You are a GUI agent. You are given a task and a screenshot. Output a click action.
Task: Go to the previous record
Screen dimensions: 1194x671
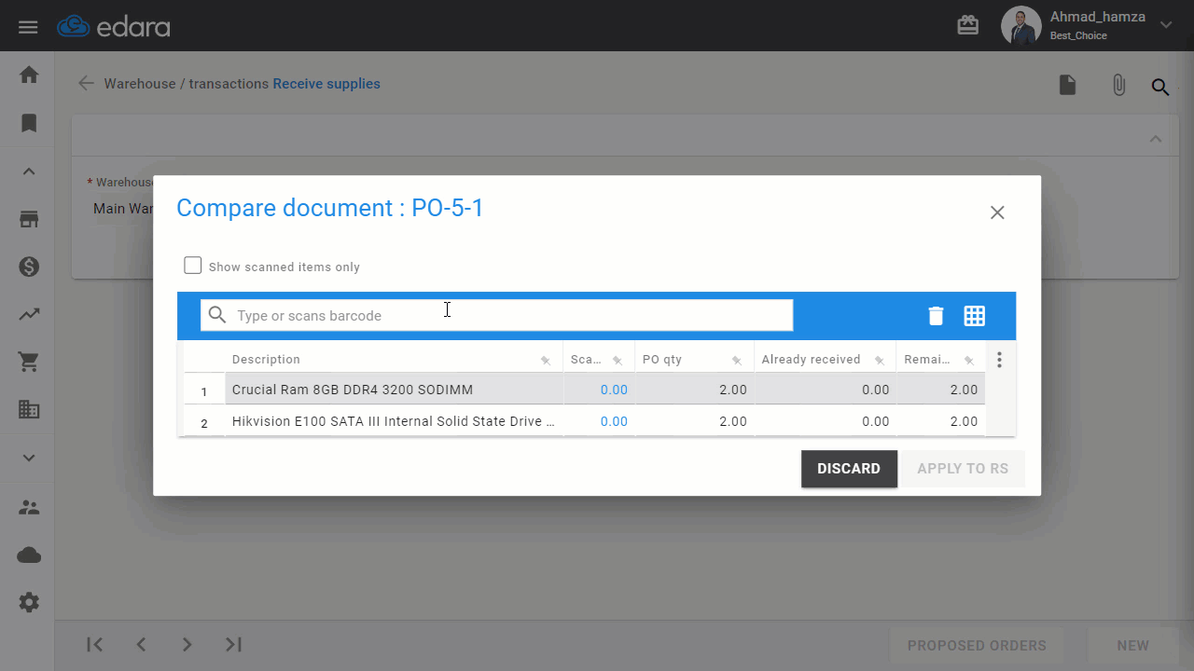[x=141, y=645]
